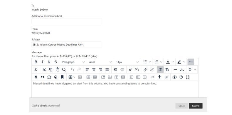This screenshot has height=115, width=232.
Task: Set right-to-left text direction
Action: (x=167, y=69)
